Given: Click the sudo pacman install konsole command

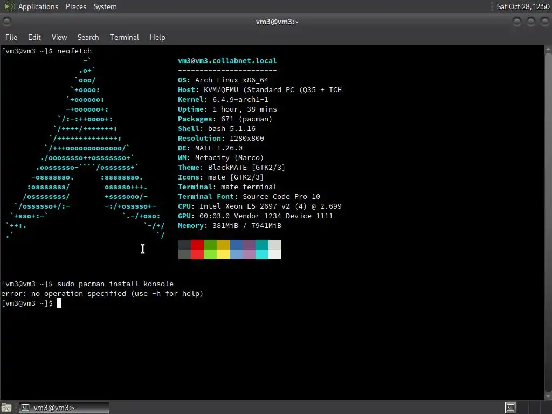Looking at the screenshot, I should coord(115,284).
